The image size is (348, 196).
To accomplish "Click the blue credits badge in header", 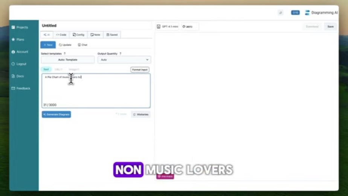I will coord(295,13).
